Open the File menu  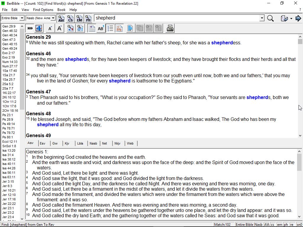tap(5, 10)
